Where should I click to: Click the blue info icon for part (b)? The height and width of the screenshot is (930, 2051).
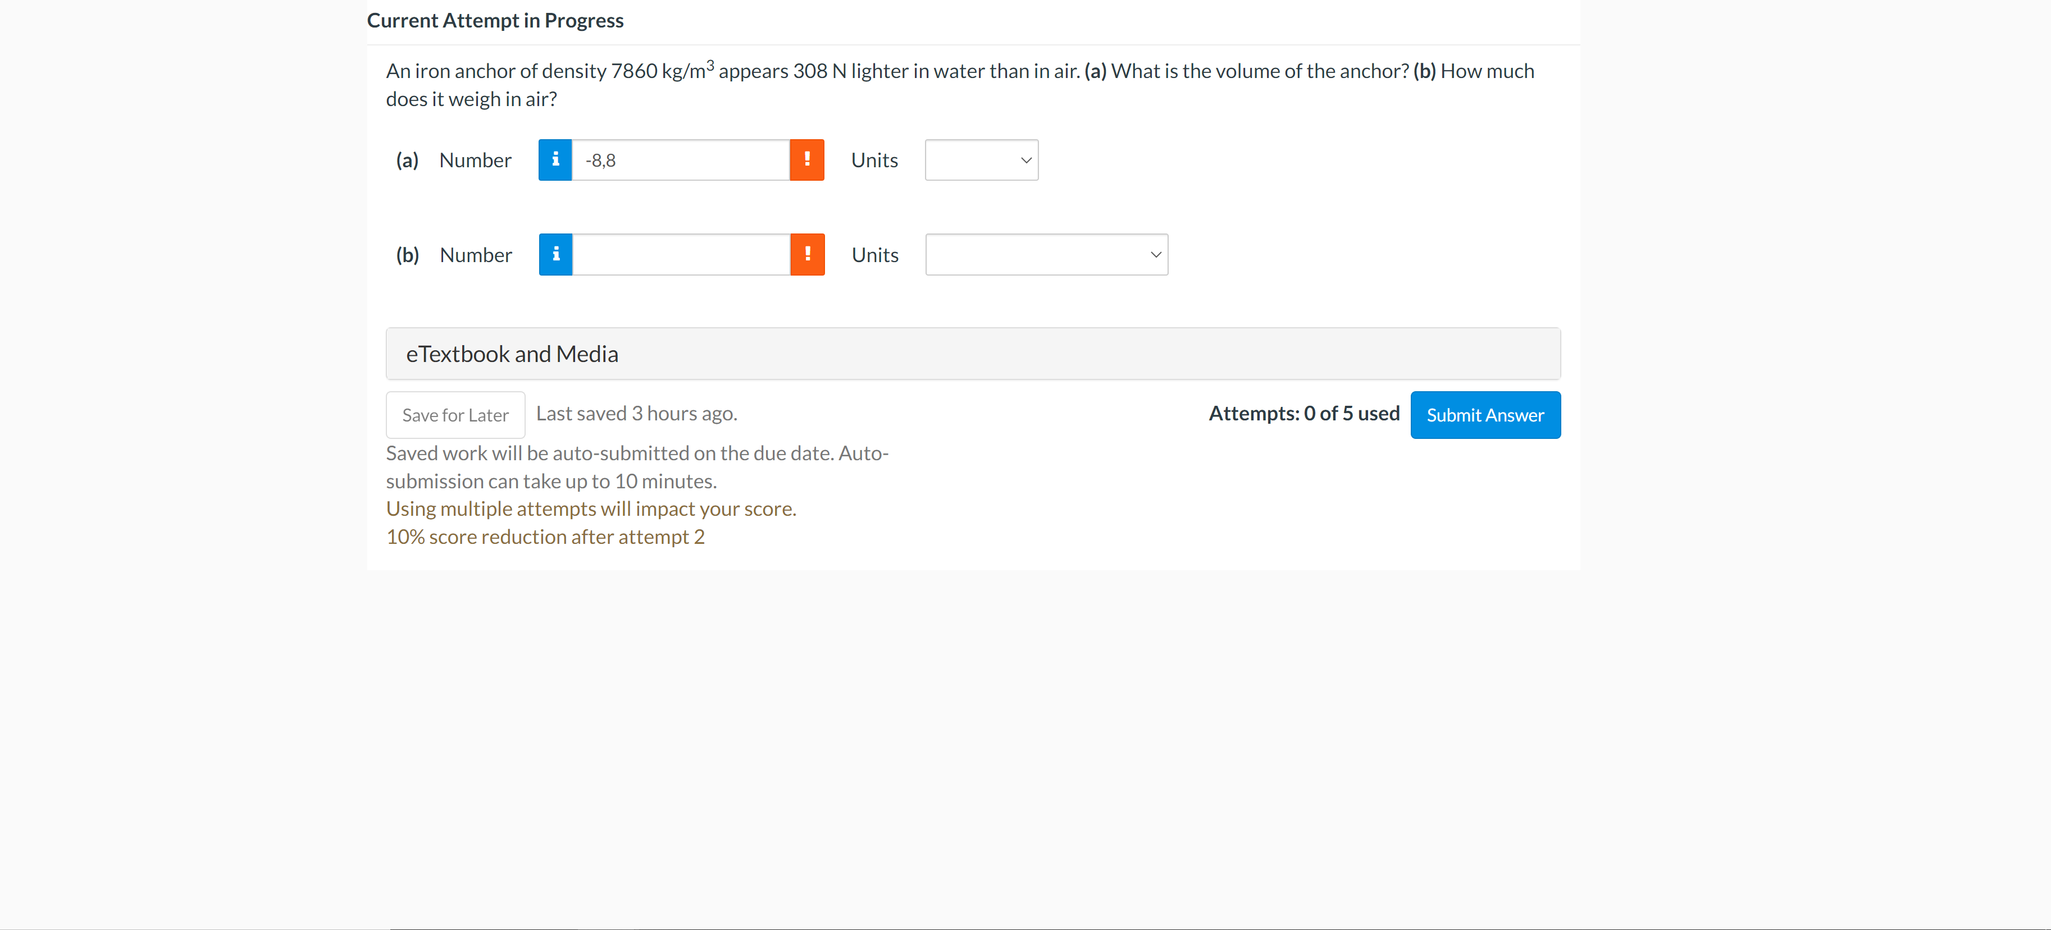pos(556,255)
